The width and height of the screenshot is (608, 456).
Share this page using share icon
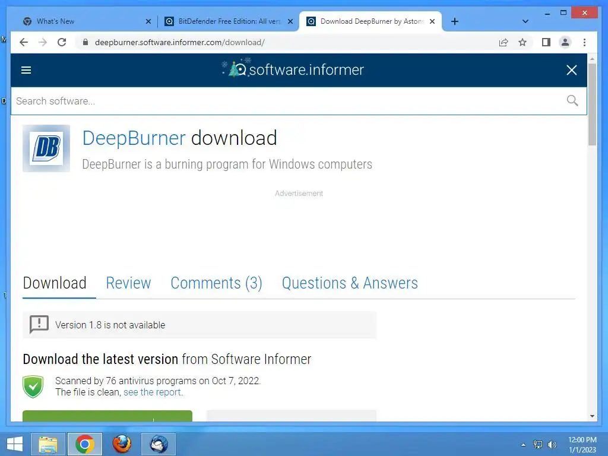(503, 42)
